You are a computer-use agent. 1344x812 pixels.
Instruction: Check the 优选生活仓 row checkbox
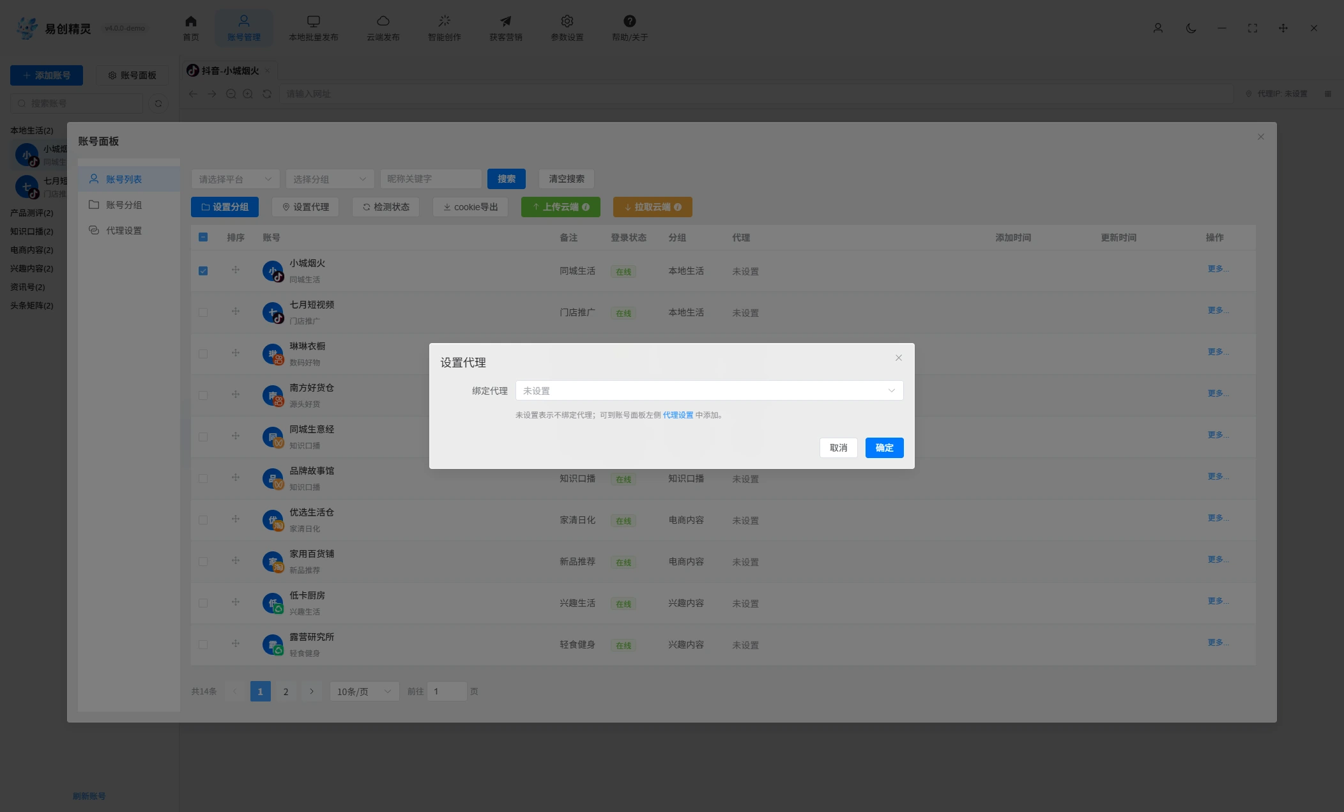pos(203,520)
